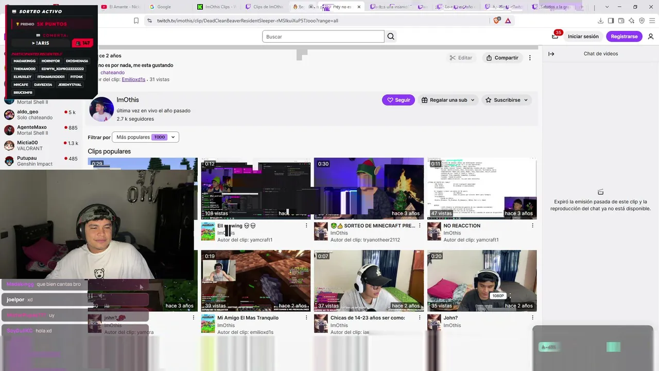Viewport: 659px width, 371px height.
Task: Click the browser address bar URL
Action: [248, 21]
